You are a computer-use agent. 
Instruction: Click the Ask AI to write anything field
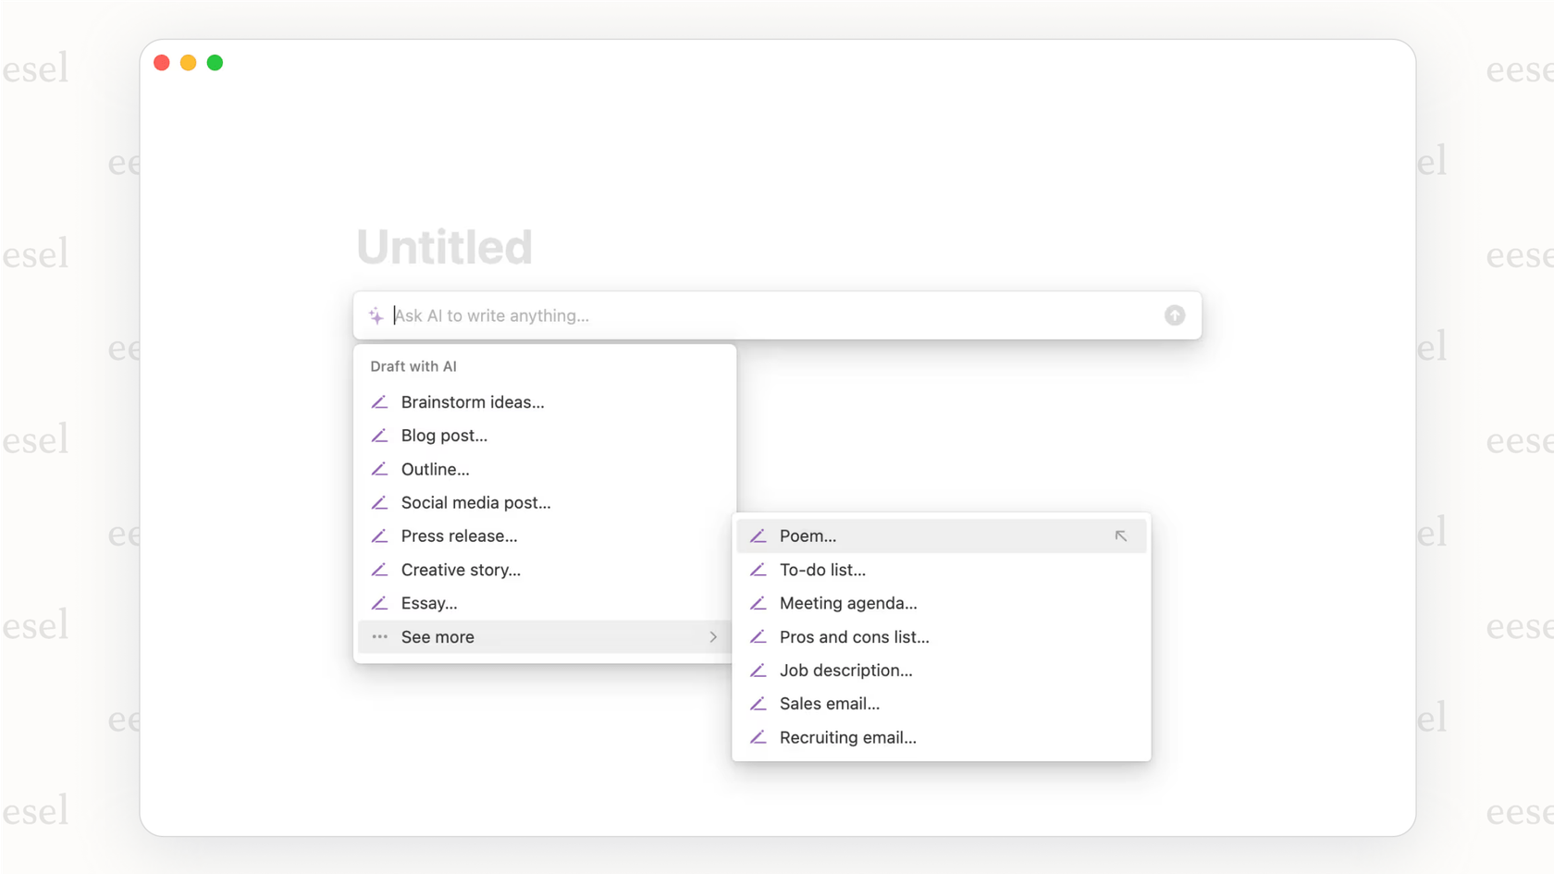click(x=647, y=315)
